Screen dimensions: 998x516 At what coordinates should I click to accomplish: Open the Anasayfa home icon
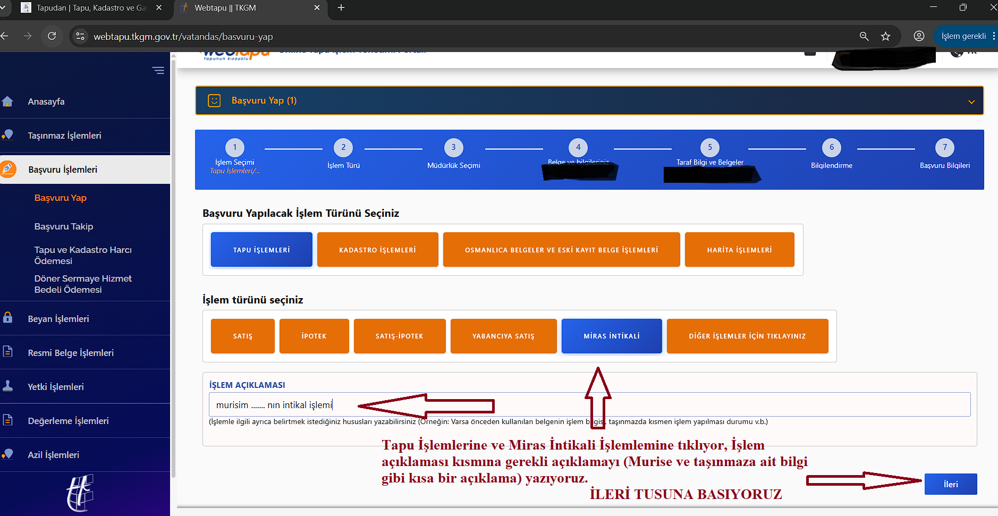pyautogui.click(x=7, y=101)
